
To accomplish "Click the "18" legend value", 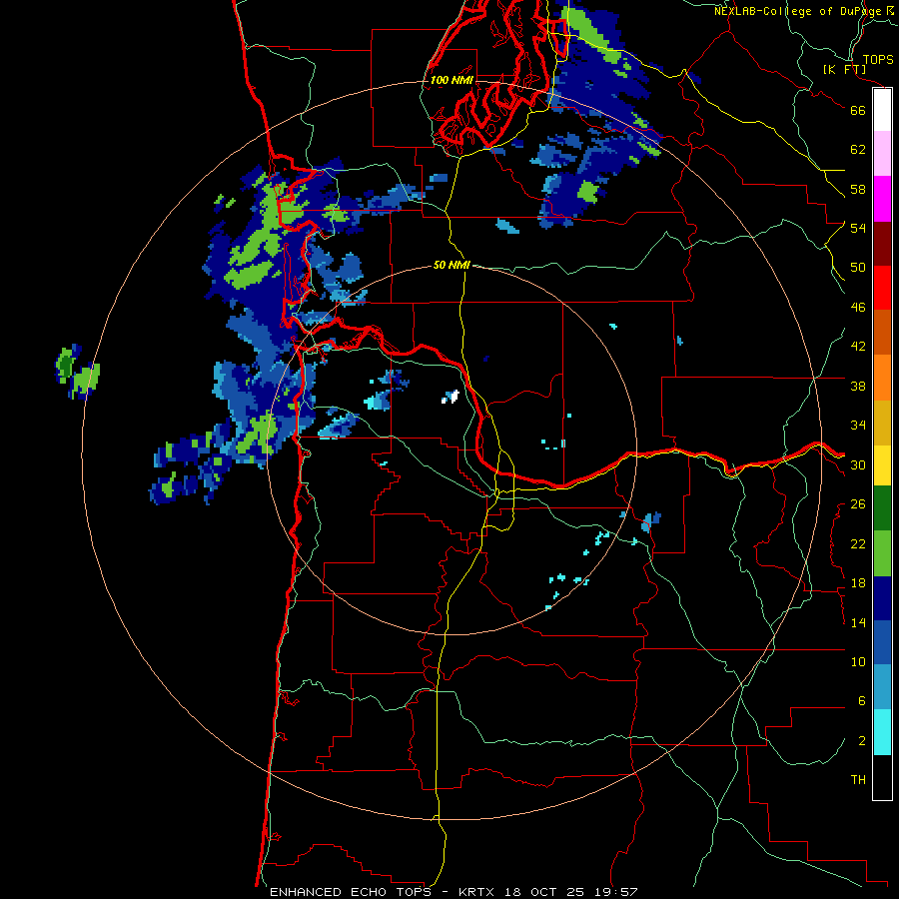I will [x=858, y=583].
